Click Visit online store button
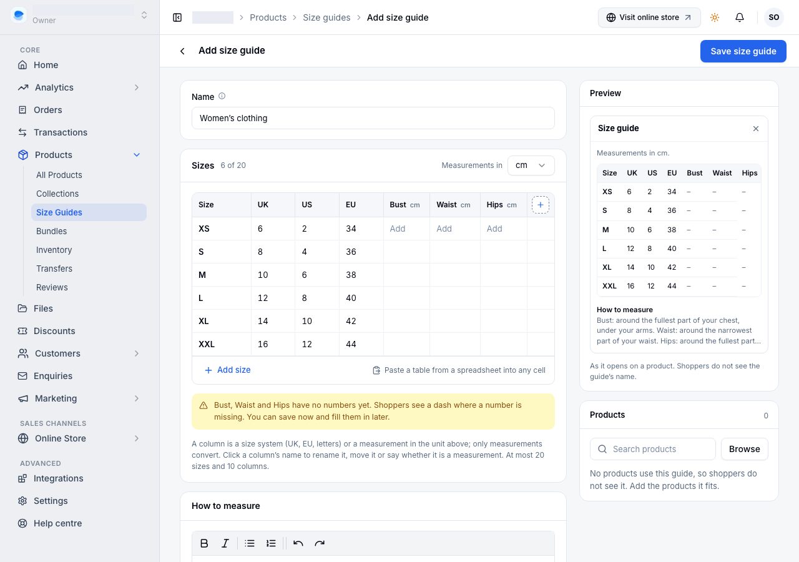 tap(649, 17)
